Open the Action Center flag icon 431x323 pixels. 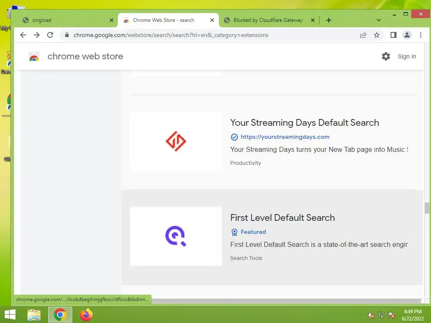pos(391,315)
